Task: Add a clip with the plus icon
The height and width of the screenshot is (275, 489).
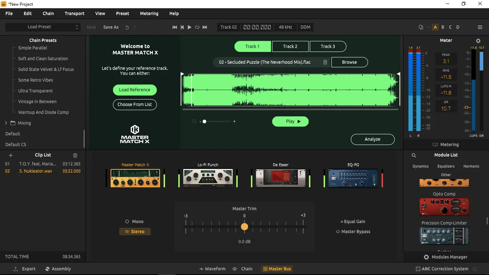Action: point(11,155)
